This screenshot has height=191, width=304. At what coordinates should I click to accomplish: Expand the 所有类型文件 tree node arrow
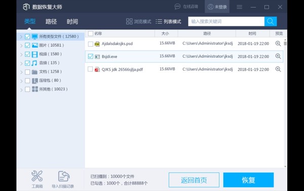[21, 36]
